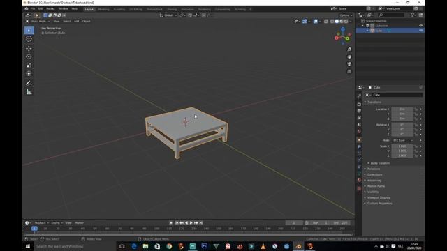Open the Render properties tab icon
The image size is (447, 251).
point(359,105)
